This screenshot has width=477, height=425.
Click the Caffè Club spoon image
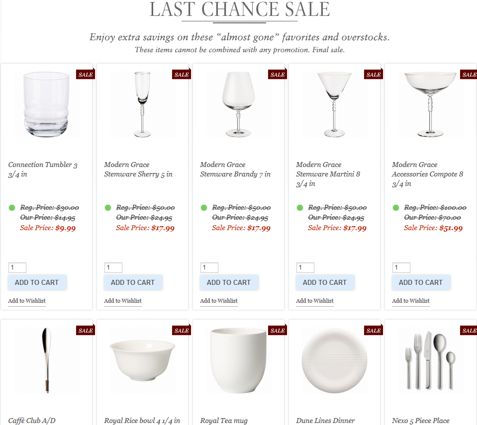(x=46, y=360)
